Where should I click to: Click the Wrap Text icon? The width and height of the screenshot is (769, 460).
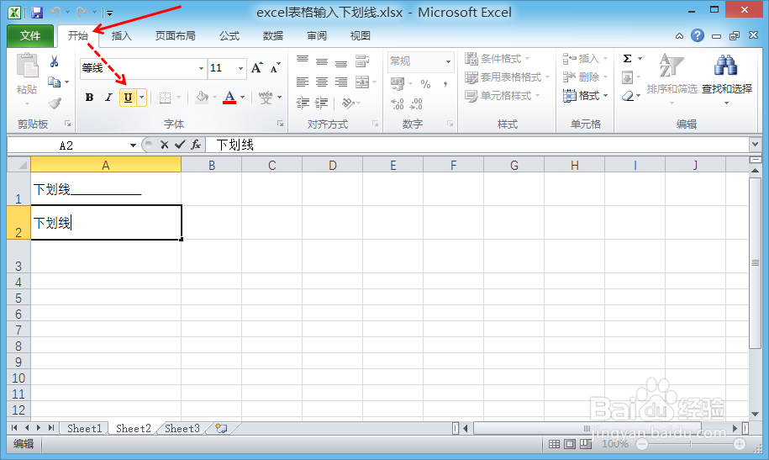(x=362, y=61)
